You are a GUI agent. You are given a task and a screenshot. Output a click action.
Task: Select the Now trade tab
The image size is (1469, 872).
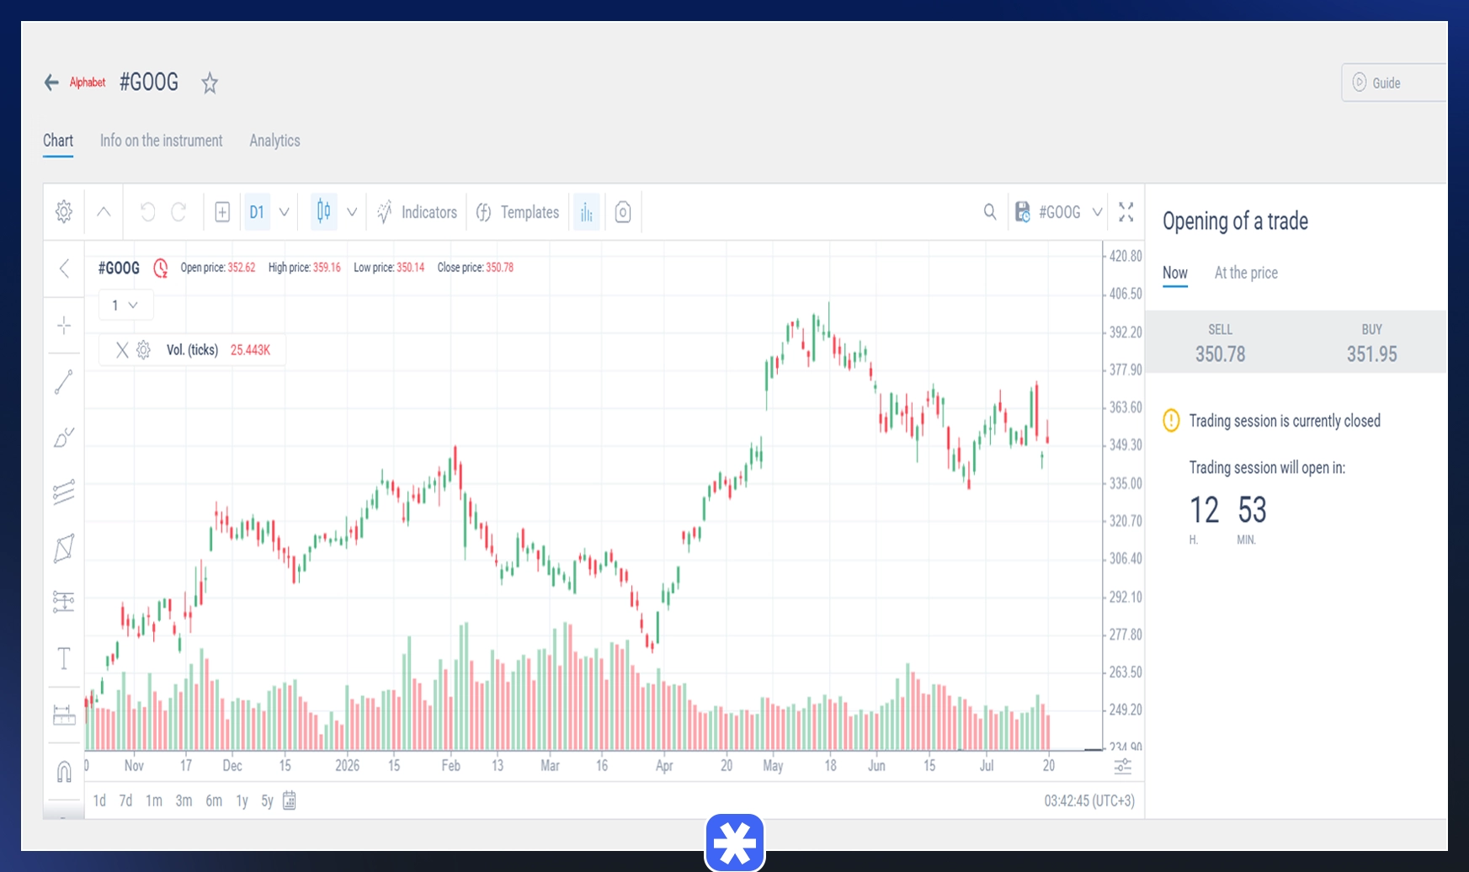pos(1175,273)
